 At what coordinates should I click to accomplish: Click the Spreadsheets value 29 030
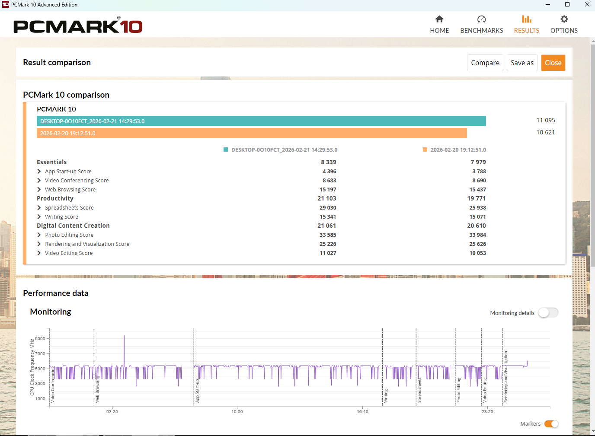[x=328, y=208]
